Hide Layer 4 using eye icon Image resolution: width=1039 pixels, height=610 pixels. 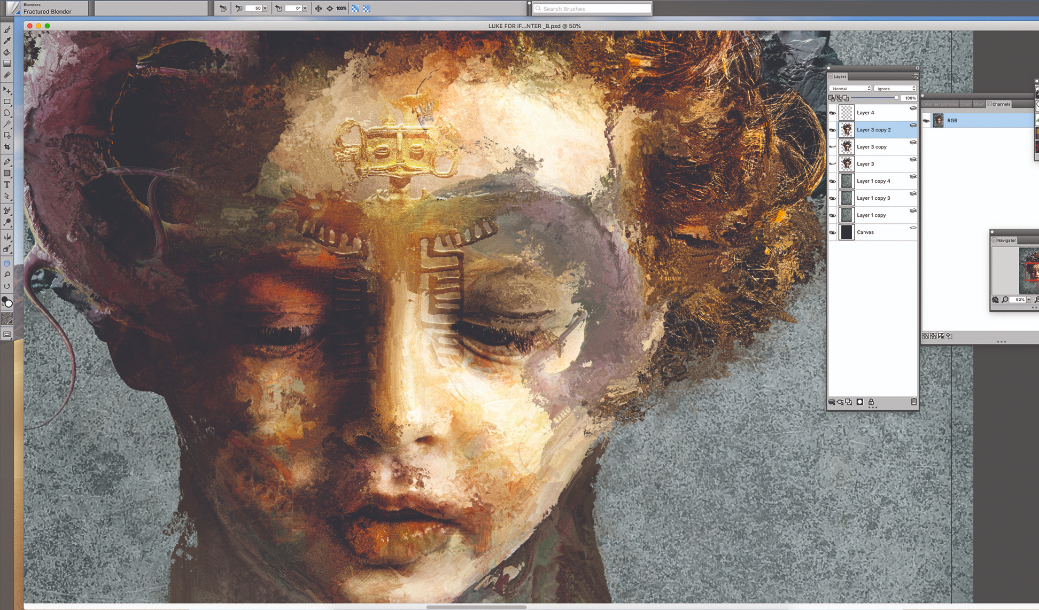click(832, 113)
